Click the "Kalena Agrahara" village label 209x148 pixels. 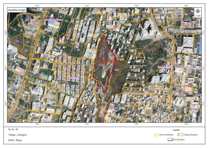coord(54,20)
